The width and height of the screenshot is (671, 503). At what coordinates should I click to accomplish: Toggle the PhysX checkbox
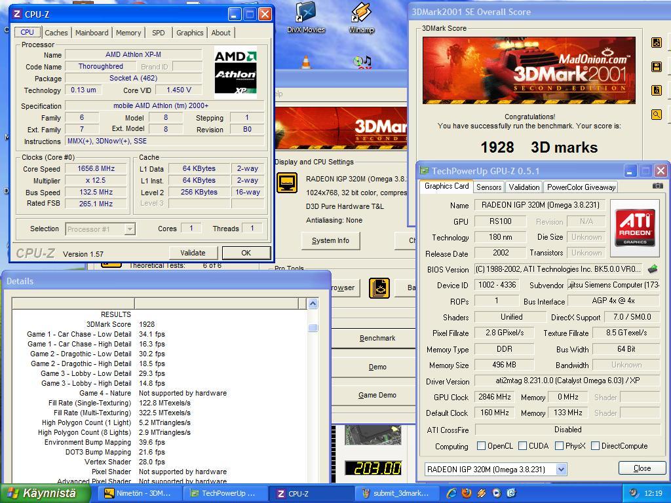pos(559,445)
